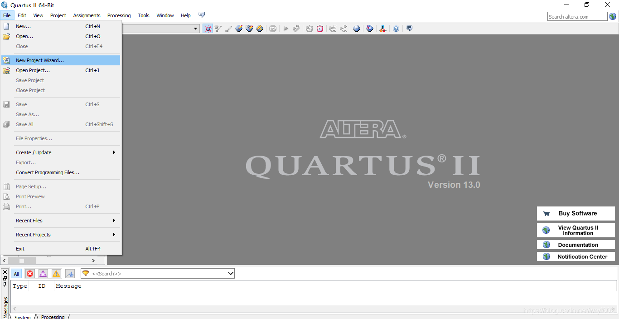This screenshot has width=619, height=319.
Task: Click the pin icon of the Messages panel
Action: tap(5, 284)
